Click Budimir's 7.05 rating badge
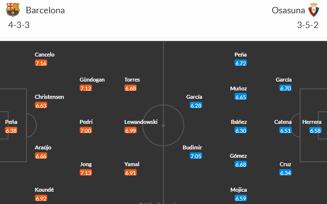Screen dimensions: 327x204 [x=196, y=156]
